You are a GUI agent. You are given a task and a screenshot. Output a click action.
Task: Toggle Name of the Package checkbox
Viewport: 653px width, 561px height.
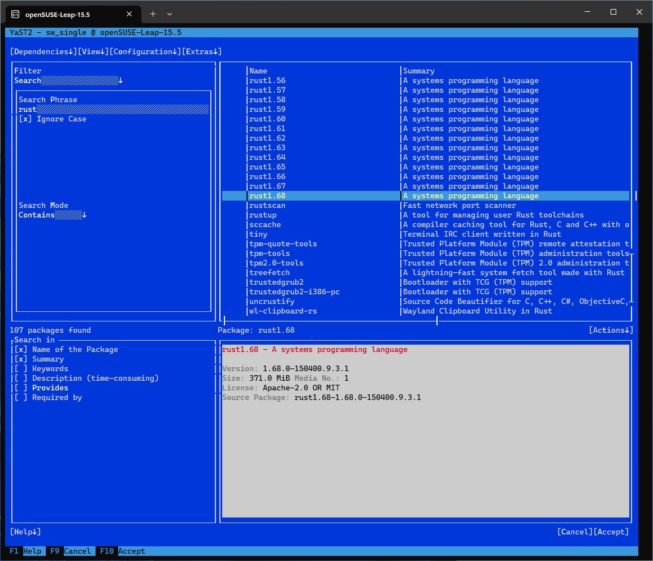(66, 350)
